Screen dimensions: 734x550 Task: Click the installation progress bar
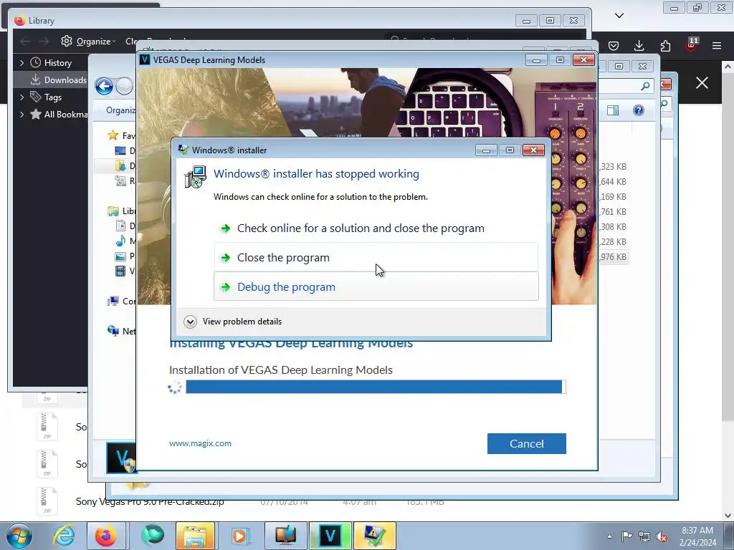(376, 387)
